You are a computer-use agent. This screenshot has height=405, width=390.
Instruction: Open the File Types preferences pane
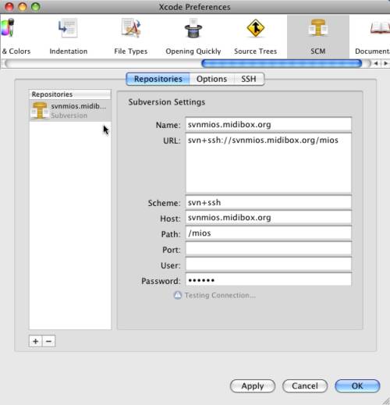coord(131,37)
